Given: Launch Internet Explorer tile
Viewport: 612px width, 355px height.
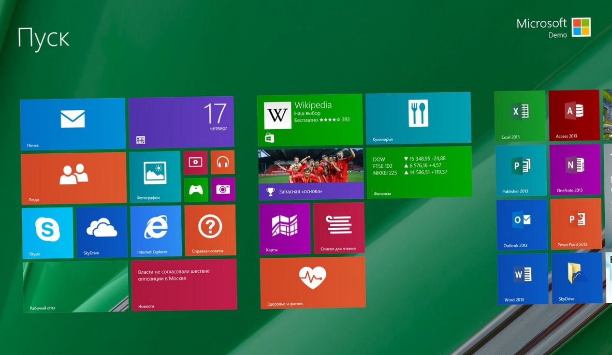Looking at the screenshot, I should [156, 231].
